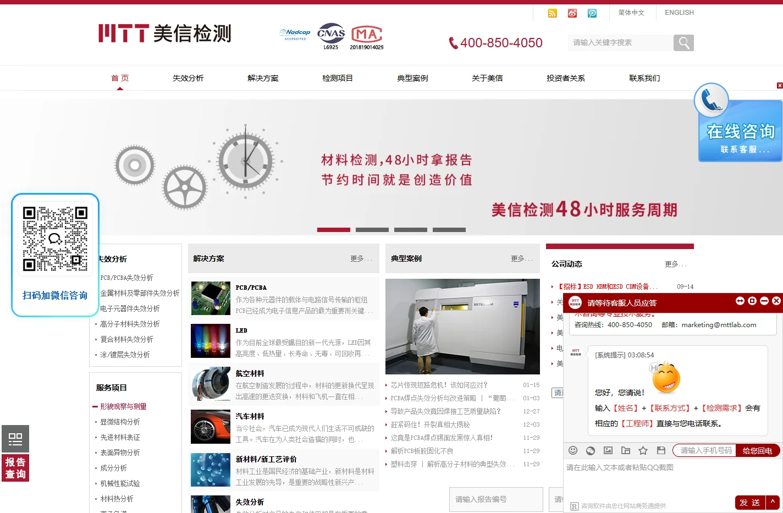Click the 航空材料 jet engine thumbnail

pyautogui.click(x=211, y=384)
